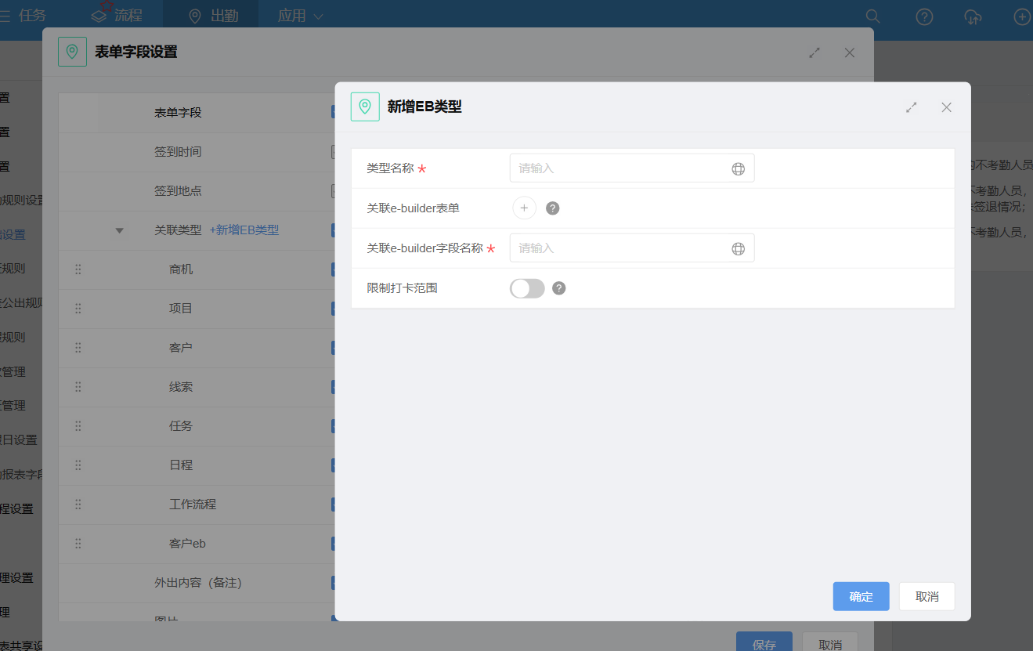Viewport: 1033px width, 651px height.
Task: Open the 流程 tab in top bar
Action: pos(116,16)
